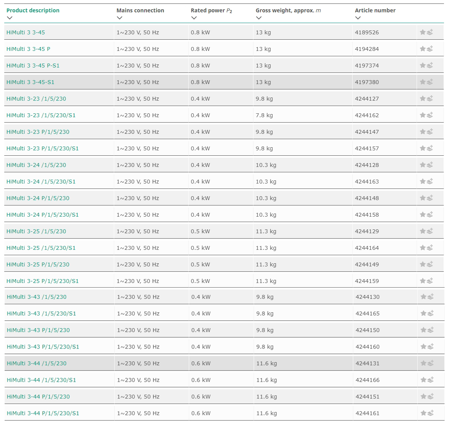449x431 pixels.
Task: Select article number 4197374 cell
Action: [367, 66]
